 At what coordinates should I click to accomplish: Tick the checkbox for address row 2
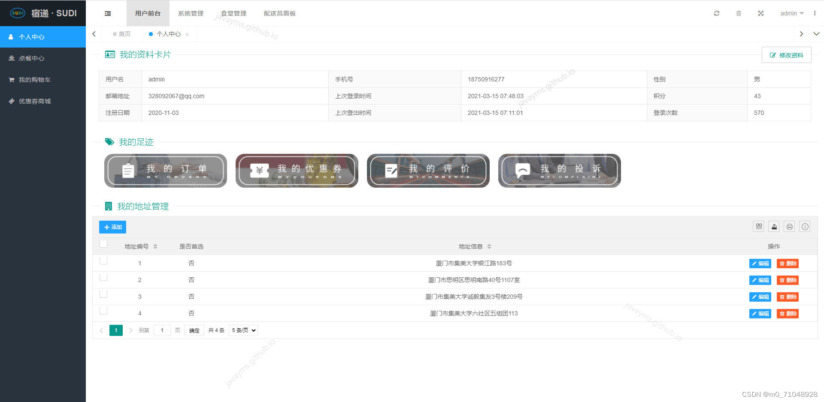point(103,277)
